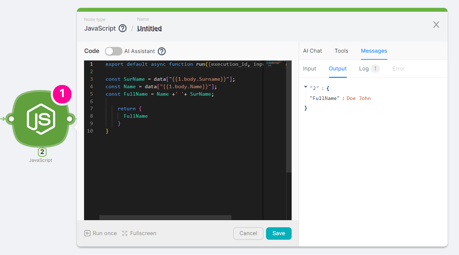
Task: Rename node by clicking Untitled name
Action: 149,28
